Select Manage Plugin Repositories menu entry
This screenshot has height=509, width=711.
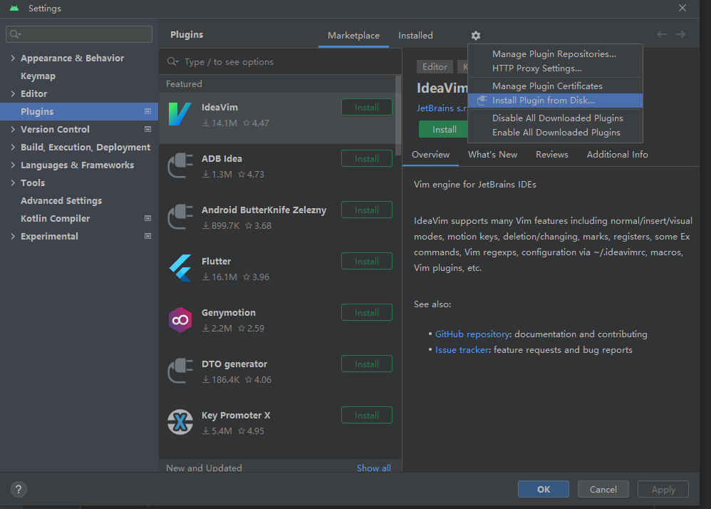click(554, 54)
